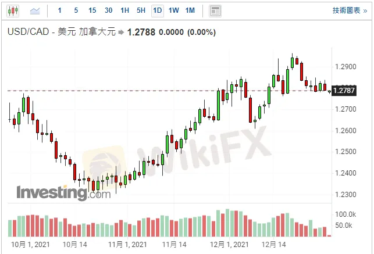Choose the 1H timeframe

[x=124, y=10]
